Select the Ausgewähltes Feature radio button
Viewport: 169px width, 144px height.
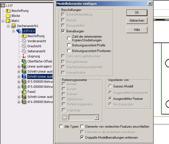pos(110,99)
